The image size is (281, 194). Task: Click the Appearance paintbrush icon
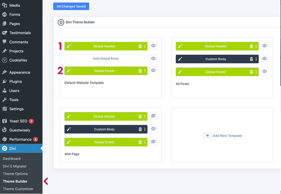click(x=4, y=72)
